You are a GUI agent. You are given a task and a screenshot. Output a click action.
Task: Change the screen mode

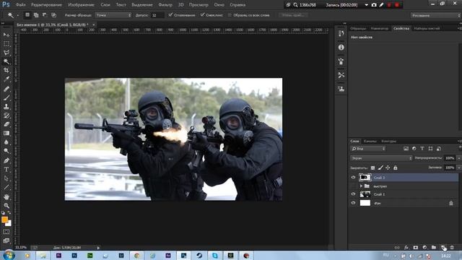[x=6, y=240]
